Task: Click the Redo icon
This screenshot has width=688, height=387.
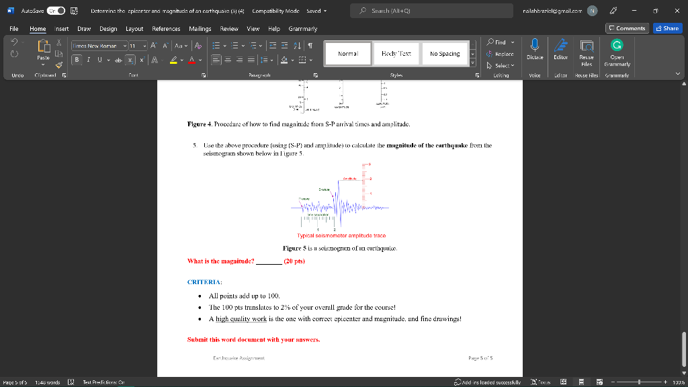Action: (14, 54)
